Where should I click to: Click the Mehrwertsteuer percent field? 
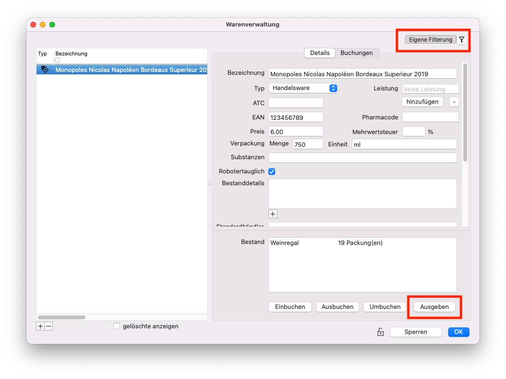414,132
